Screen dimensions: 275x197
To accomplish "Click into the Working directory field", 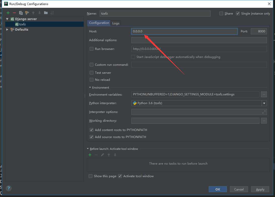I will [x=195, y=121].
